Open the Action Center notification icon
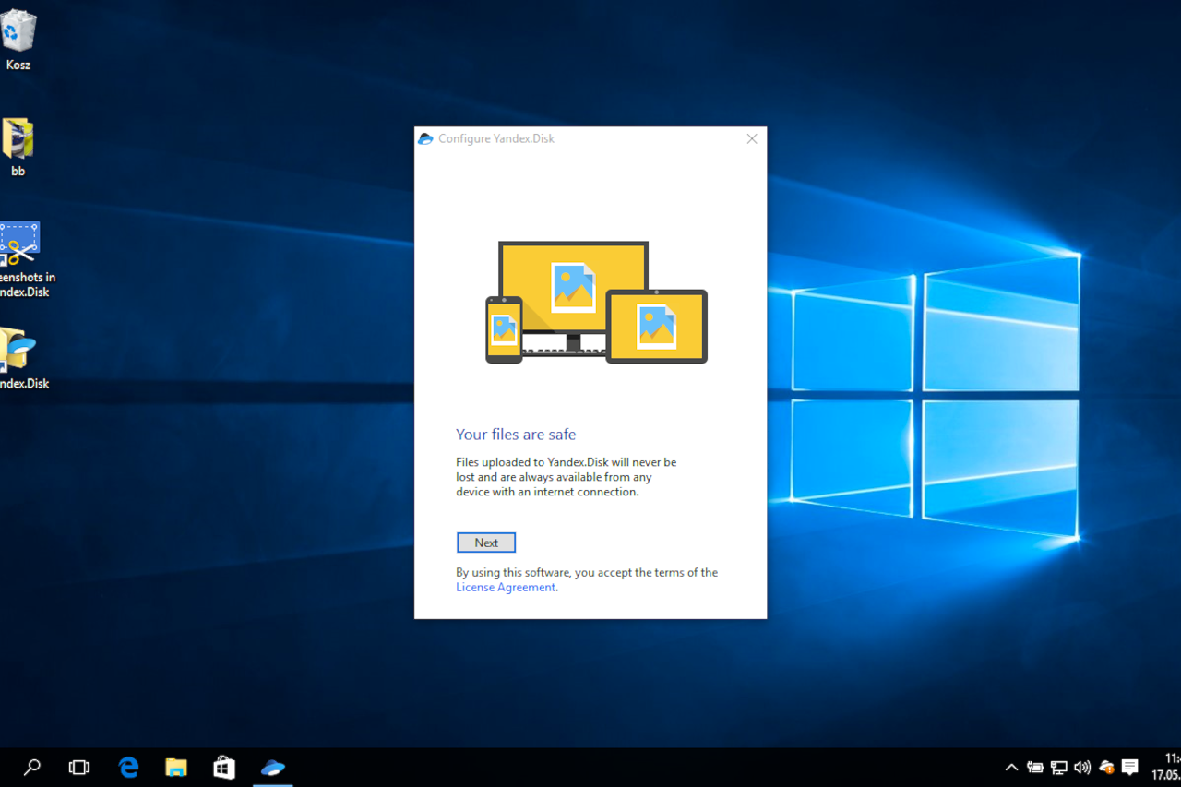1181x787 pixels. coord(1129,767)
